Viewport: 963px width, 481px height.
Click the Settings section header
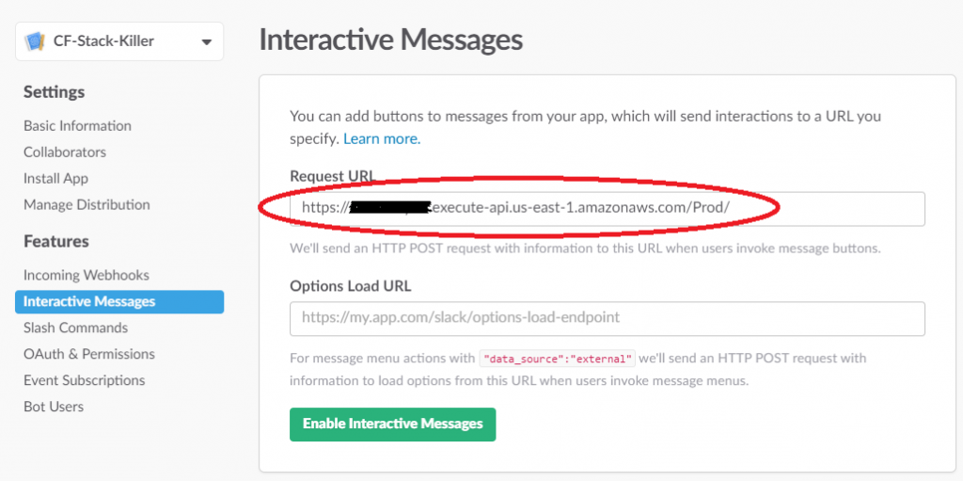pos(54,91)
